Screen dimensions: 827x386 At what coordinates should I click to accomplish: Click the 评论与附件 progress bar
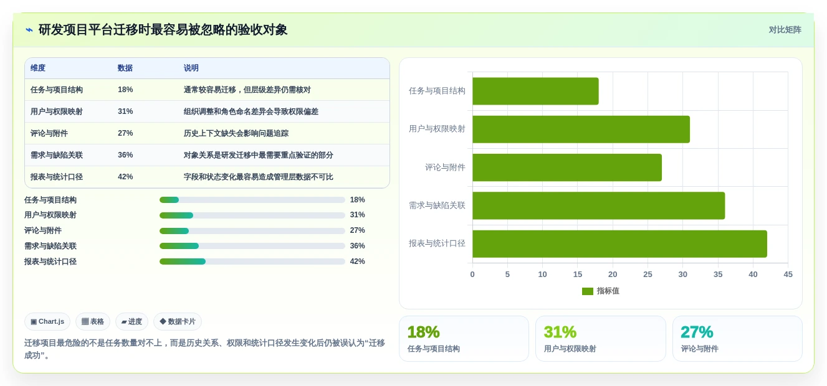(x=252, y=231)
